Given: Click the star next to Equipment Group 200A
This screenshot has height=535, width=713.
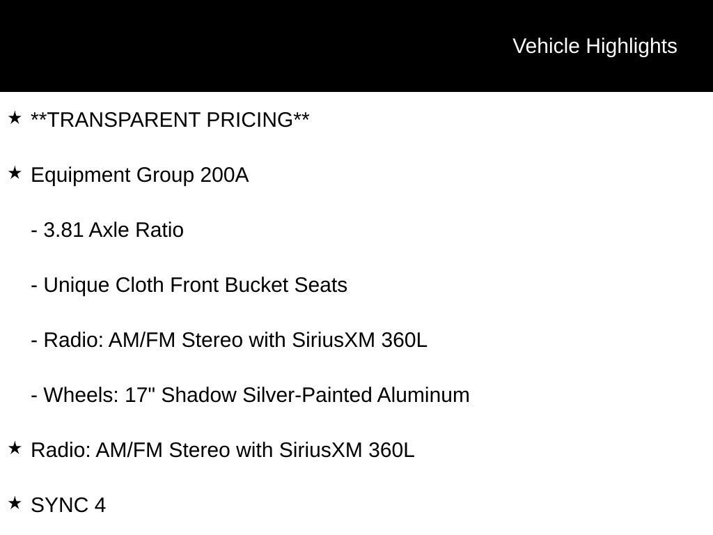Looking at the screenshot, I should (x=15, y=173).
